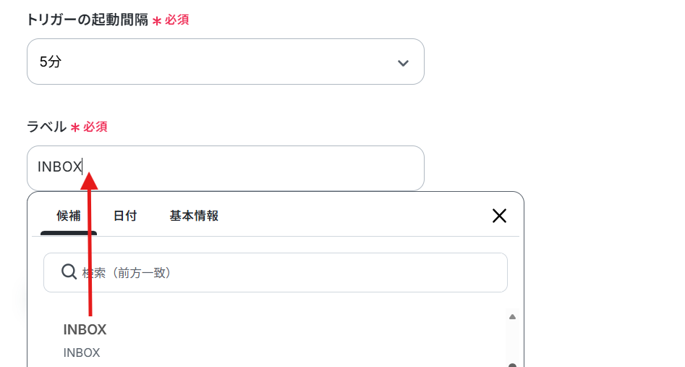
Task: Click the red asterisk beside トリガーの起動間隔
Action: tap(156, 21)
